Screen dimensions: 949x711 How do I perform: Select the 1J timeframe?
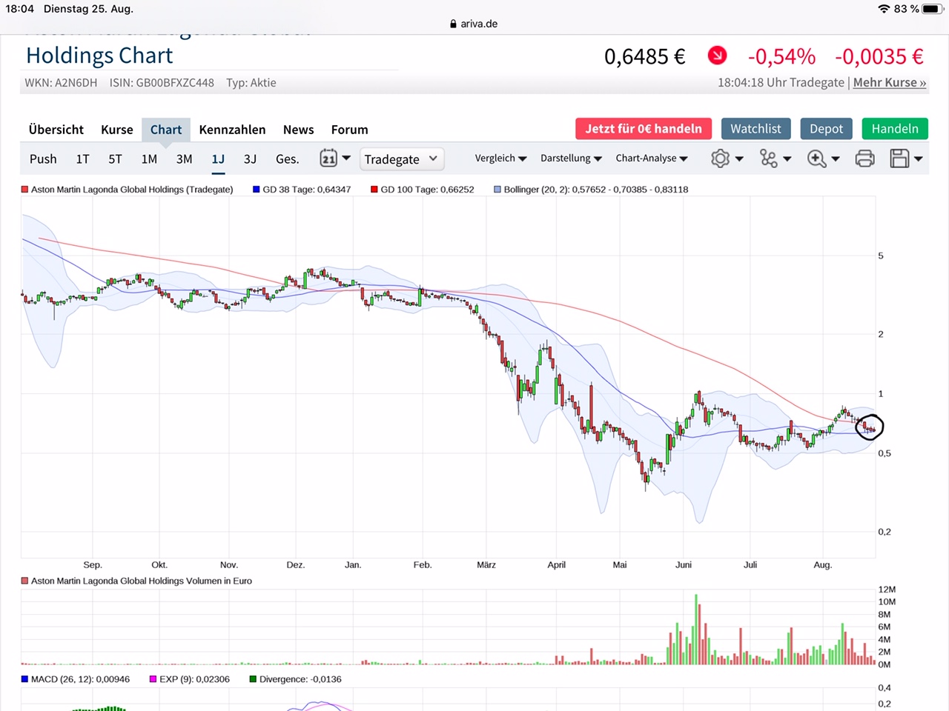click(x=218, y=159)
